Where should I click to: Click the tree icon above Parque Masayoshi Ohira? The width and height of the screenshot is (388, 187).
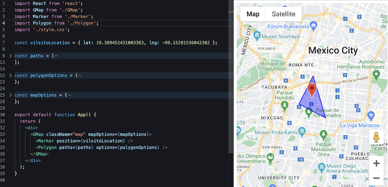pyautogui.click(x=323, y=134)
